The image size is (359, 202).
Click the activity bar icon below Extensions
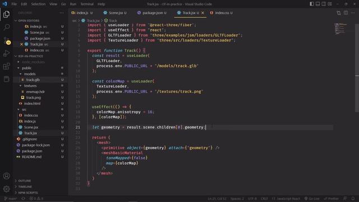point(6,79)
